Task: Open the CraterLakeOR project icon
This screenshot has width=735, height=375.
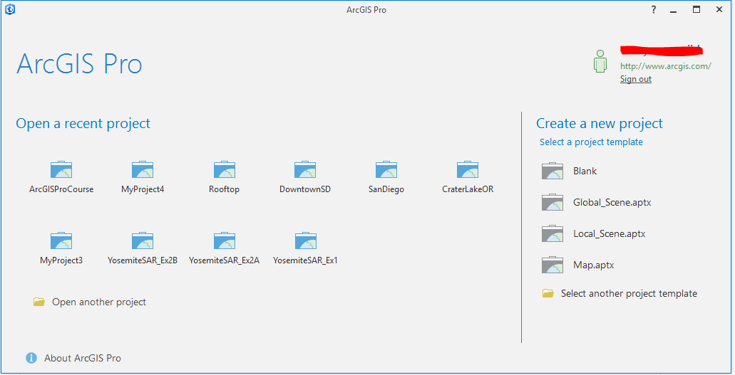Action: [x=468, y=169]
